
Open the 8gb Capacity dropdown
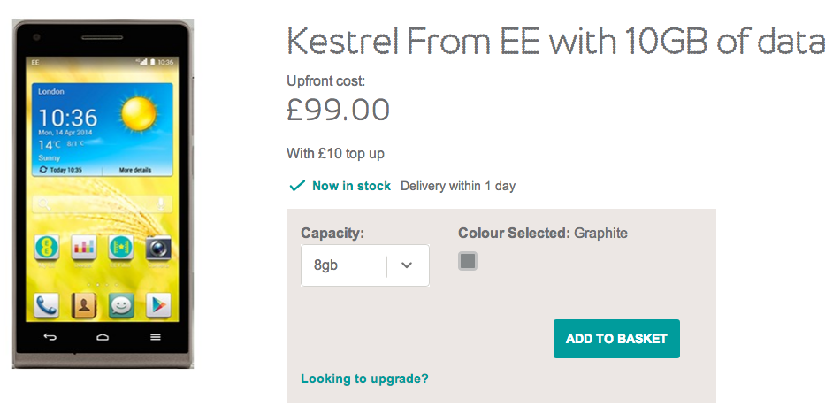click(365, 265)
